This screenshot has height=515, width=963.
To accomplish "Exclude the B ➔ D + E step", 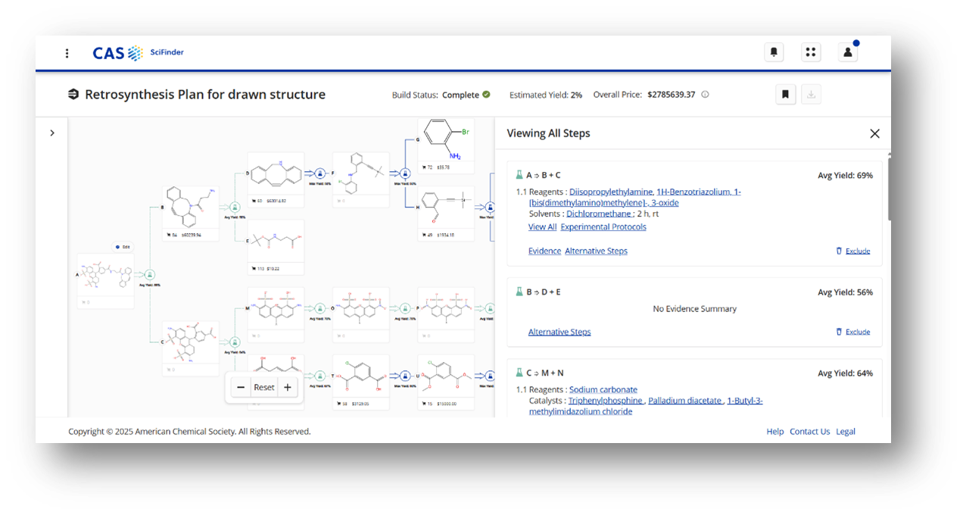I will tap(852, 332).
